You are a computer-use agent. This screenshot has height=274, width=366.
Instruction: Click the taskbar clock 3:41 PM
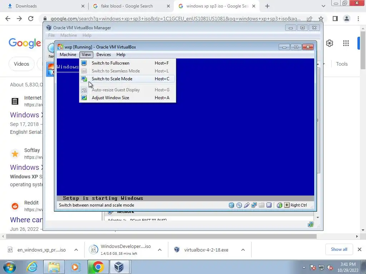[348, 264]
